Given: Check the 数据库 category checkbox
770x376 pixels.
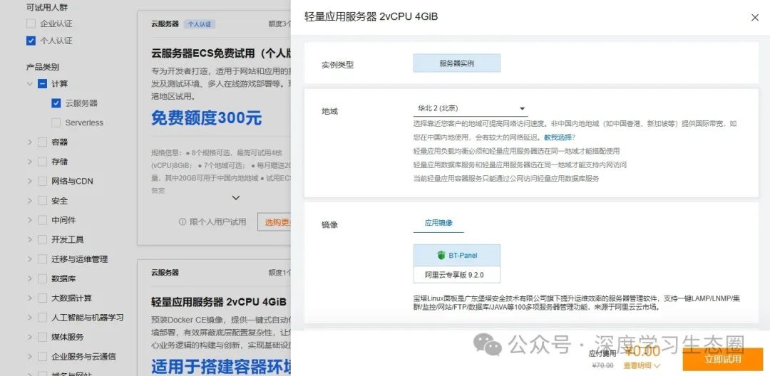Looking at the screenshot, I should (42, 278).
